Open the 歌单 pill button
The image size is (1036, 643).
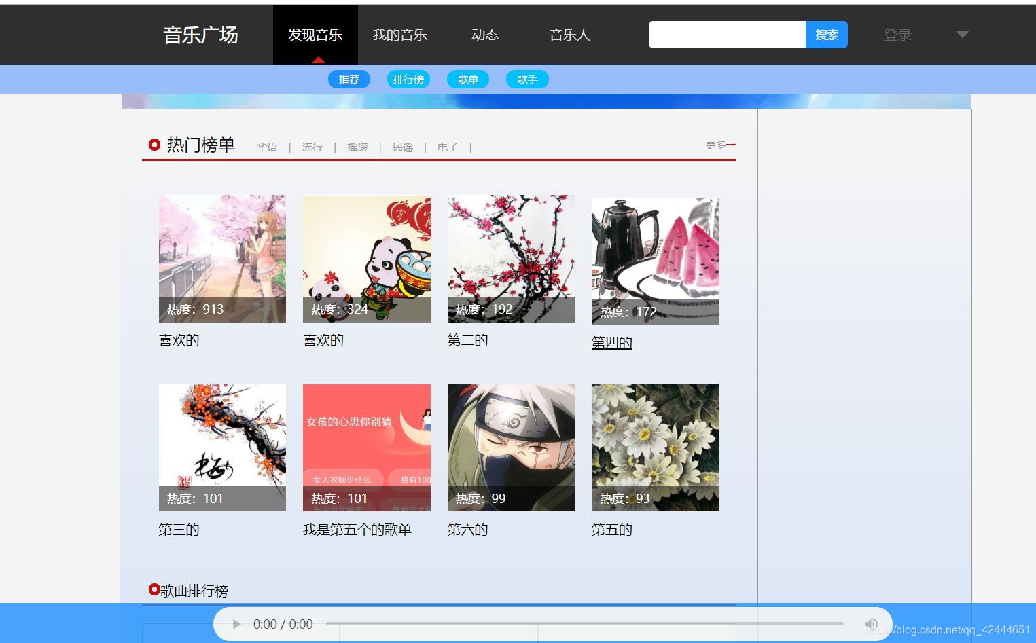point(468,79)
